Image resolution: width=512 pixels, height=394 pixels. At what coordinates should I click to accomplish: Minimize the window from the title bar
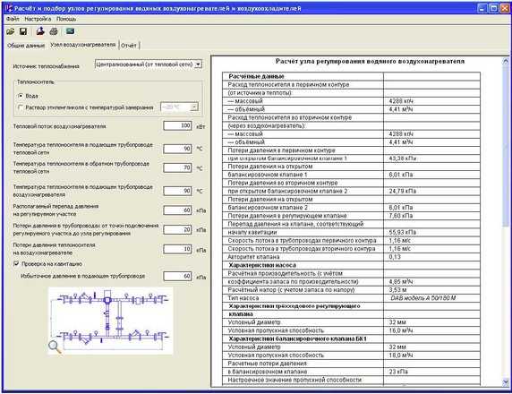point(483,8)
